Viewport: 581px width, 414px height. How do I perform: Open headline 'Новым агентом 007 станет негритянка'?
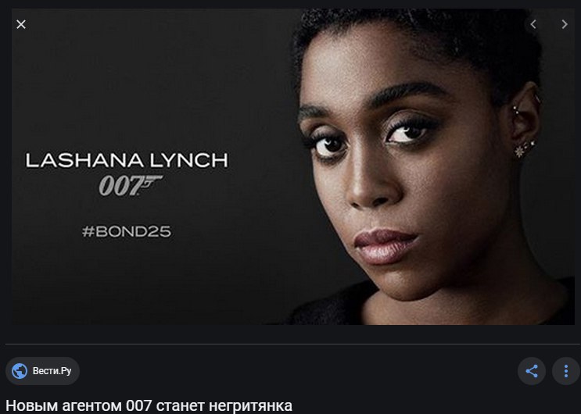click(x=149, y=406)
